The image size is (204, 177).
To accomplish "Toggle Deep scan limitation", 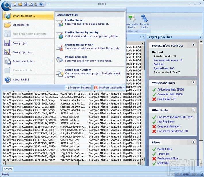I will click(169, 126).
